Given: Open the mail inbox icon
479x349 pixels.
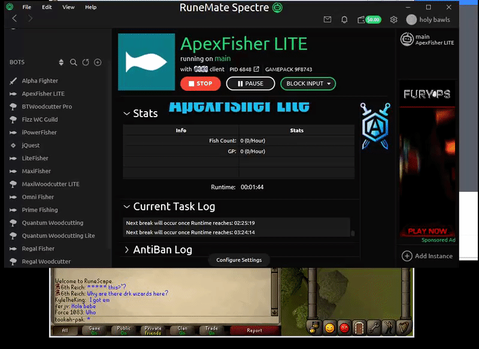Looking at the screenshot, I should (328, 20).
